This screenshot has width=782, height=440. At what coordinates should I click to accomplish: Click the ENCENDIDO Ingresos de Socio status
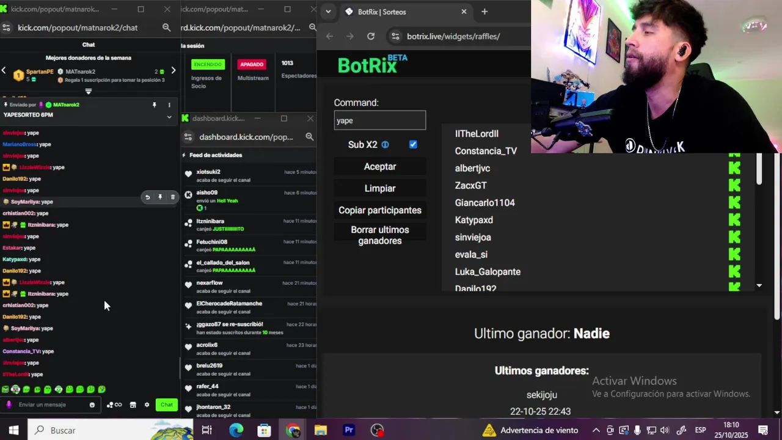208,64
